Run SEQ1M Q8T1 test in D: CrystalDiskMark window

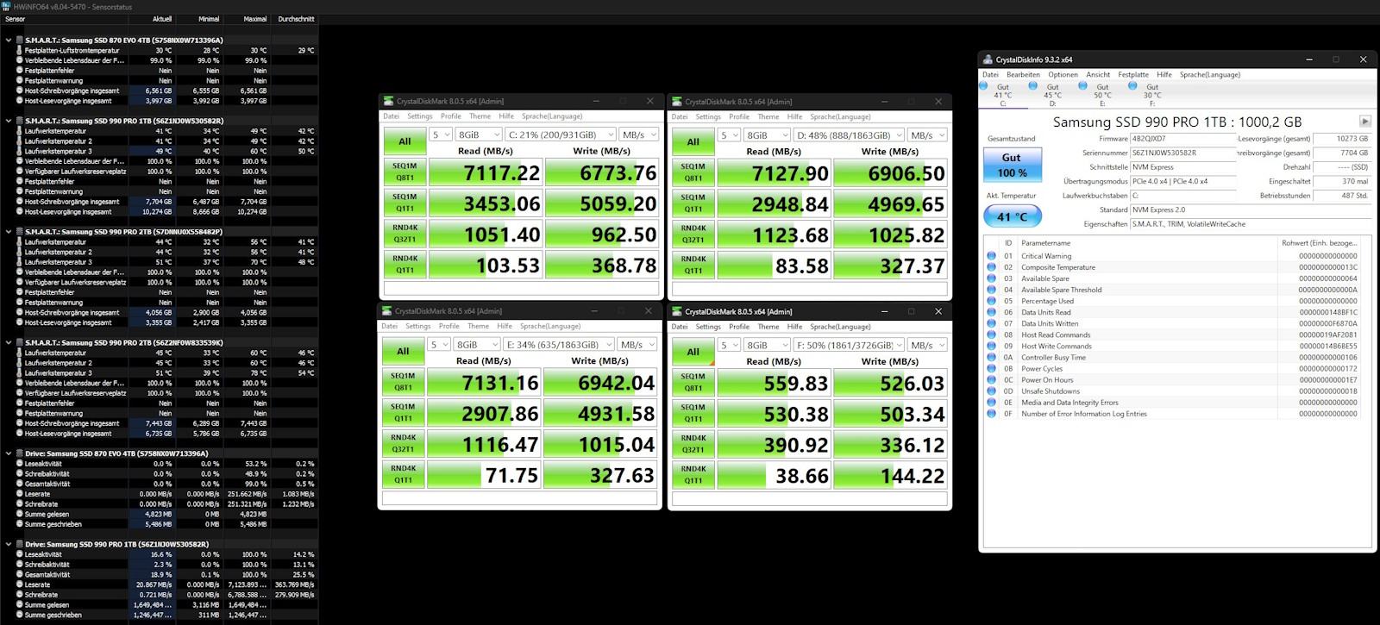[x=693, y=172]
